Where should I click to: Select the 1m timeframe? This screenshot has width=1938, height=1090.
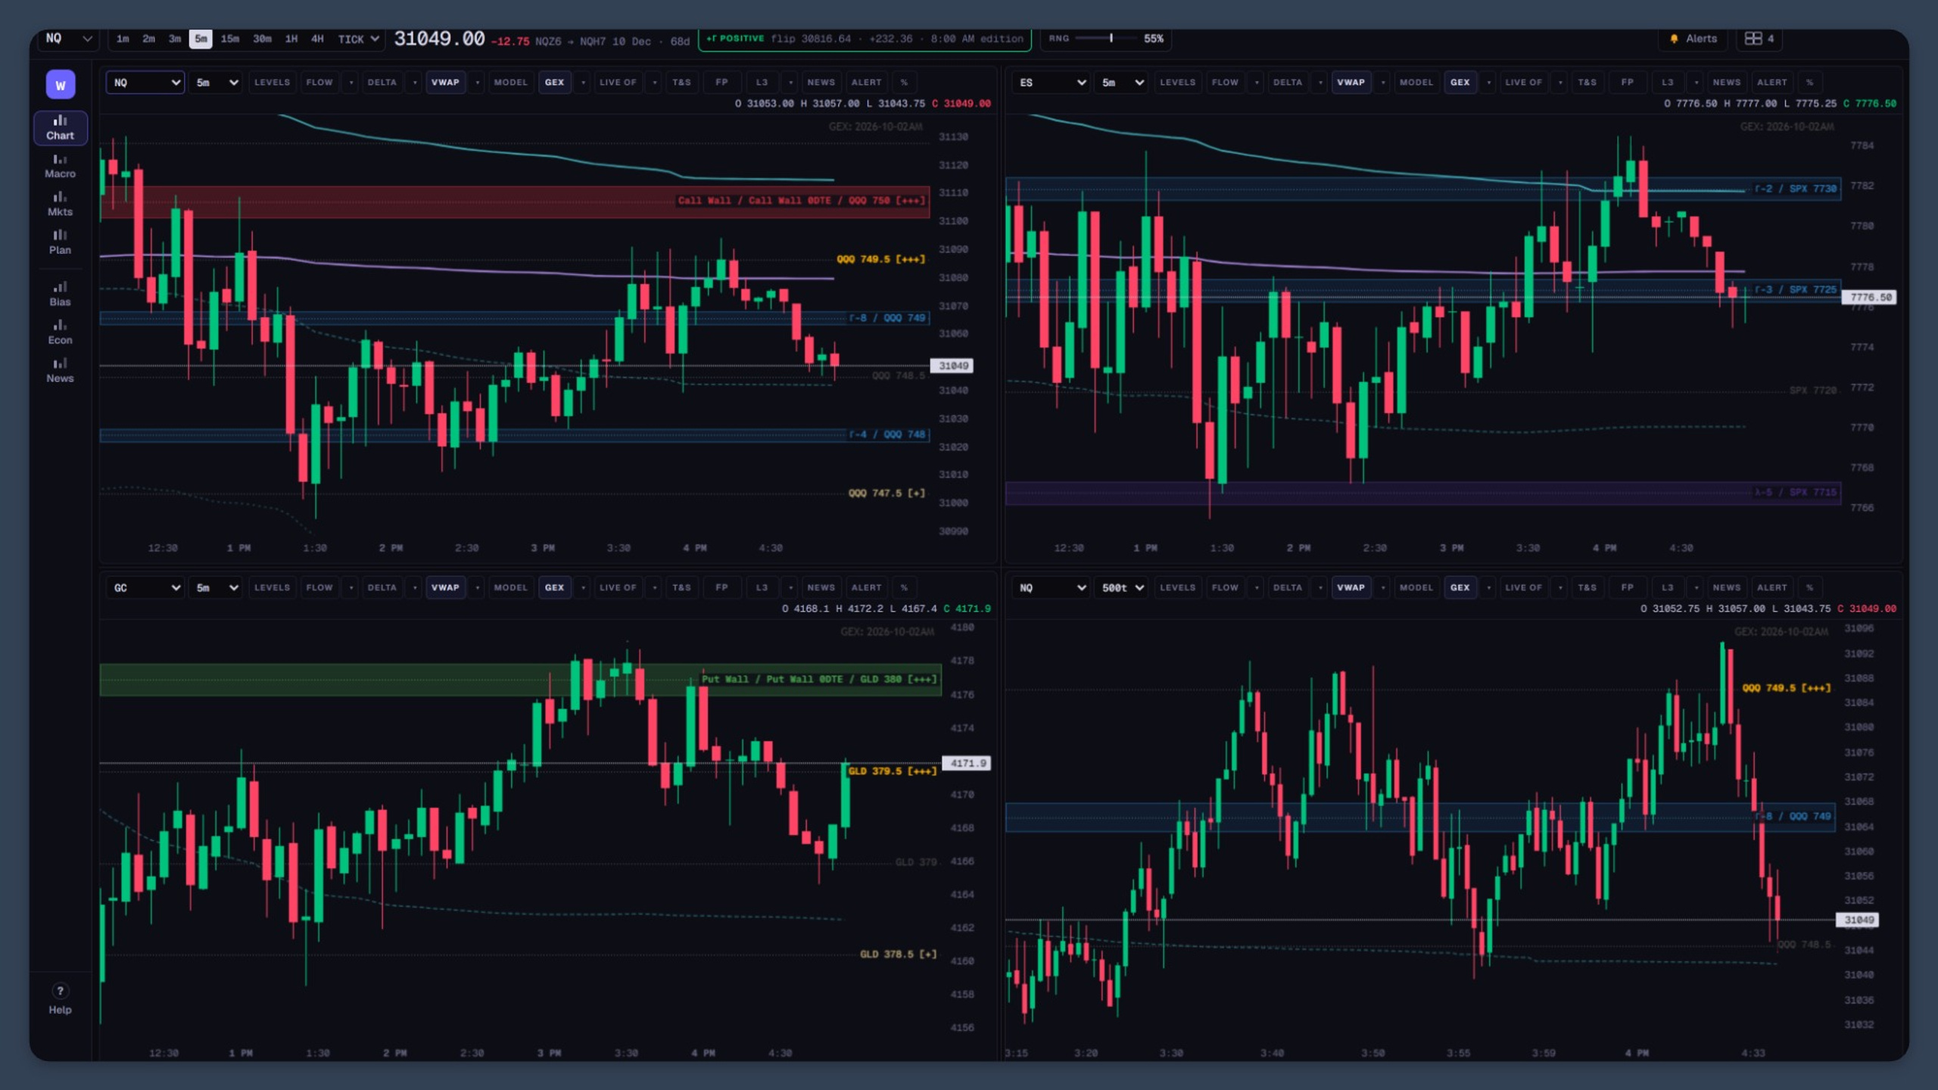[x=123, y=39]
